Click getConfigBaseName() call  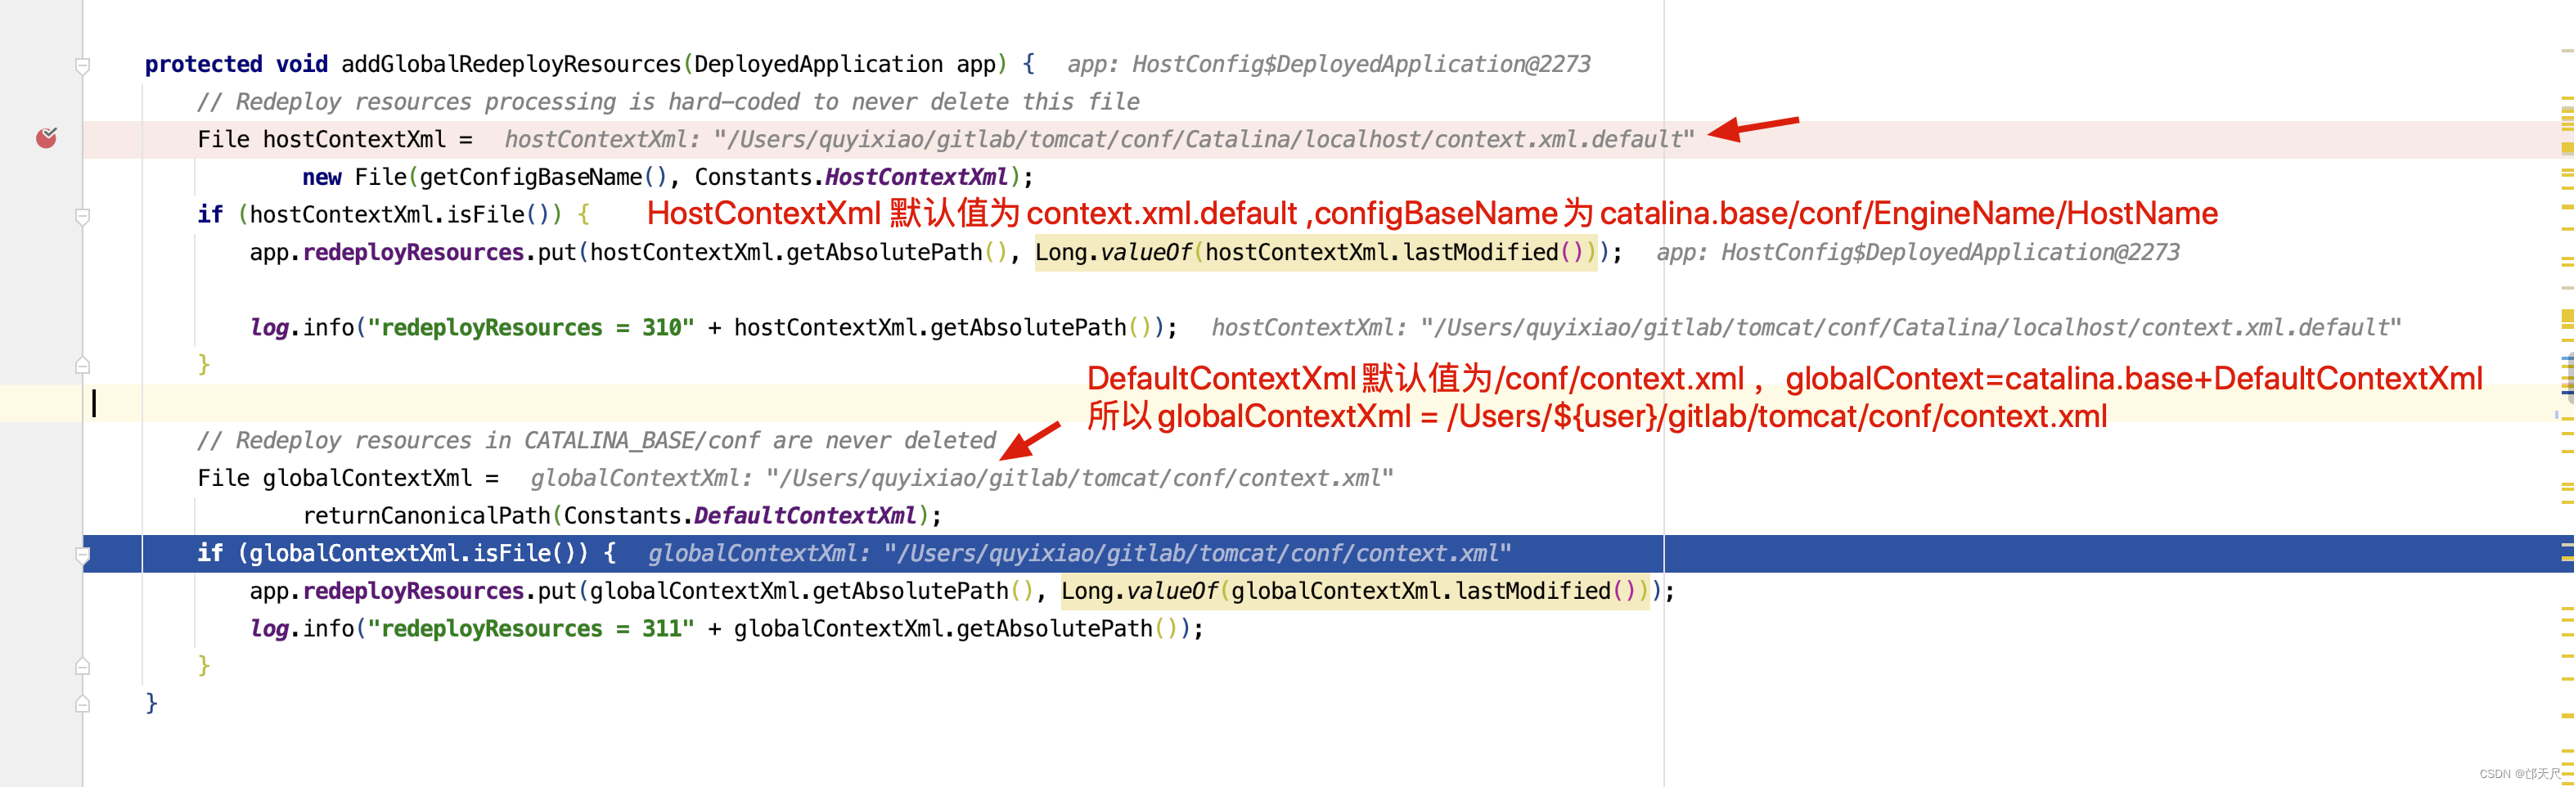[542, 177]
